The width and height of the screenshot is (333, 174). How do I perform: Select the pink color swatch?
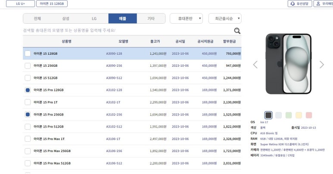[309, 115]
